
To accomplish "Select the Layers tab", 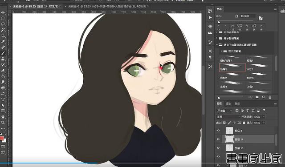I will click(219, 104).
